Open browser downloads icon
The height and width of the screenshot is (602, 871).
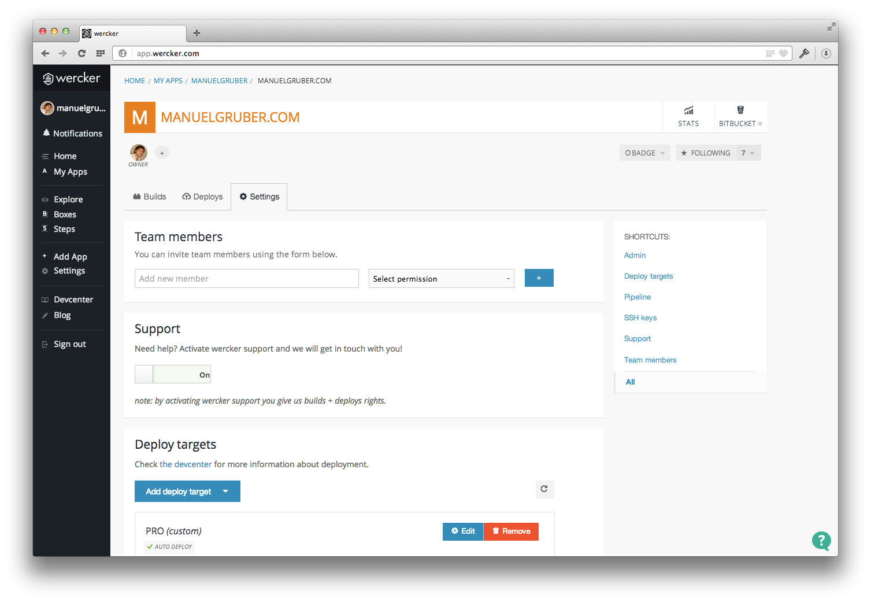[x=826, y=53]
